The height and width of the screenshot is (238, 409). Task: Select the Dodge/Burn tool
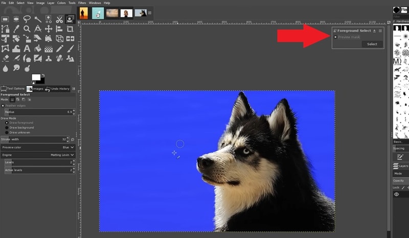pos(27,68)
